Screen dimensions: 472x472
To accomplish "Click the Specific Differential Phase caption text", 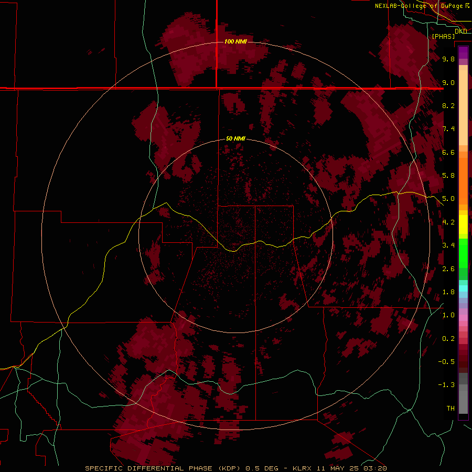I will point(236,468).
